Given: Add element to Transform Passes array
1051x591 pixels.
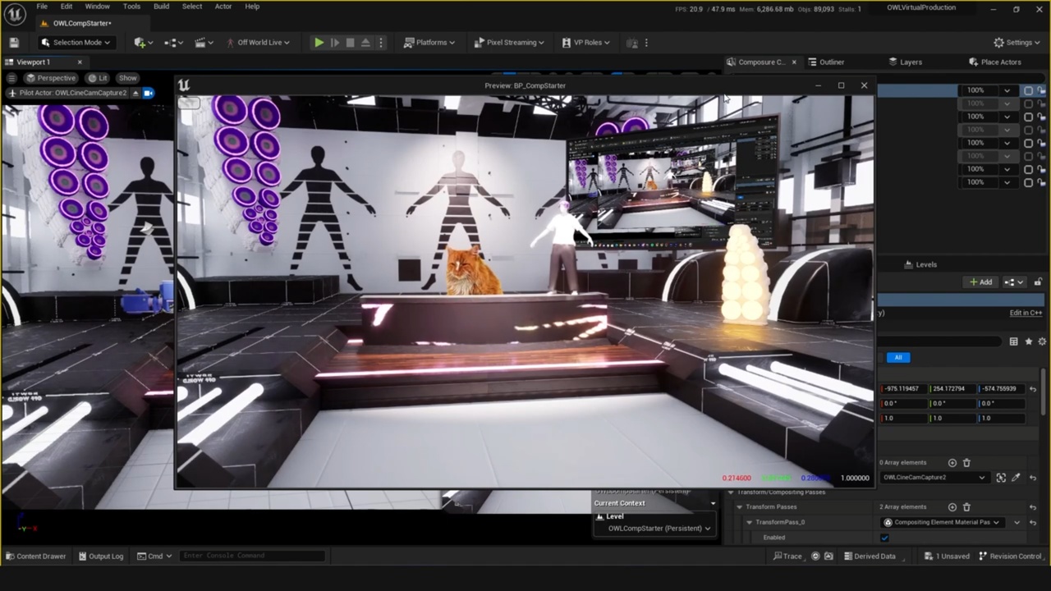Looking at the screenshot, I should coord(952,507).
